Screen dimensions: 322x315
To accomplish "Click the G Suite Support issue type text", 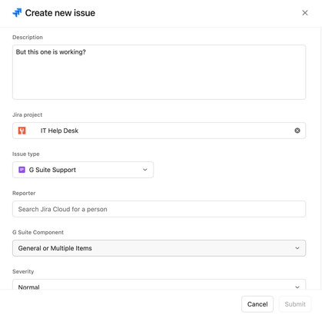I will click(52, 170).
